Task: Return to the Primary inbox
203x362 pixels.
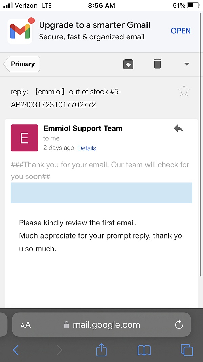Action: coord(22,64)
